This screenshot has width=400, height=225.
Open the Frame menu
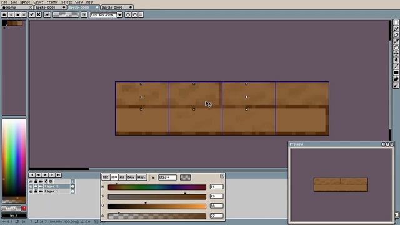(52, 2)
